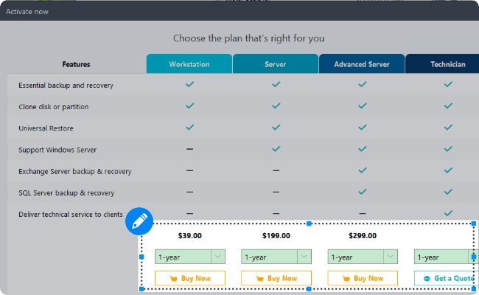Click the Workstation checkmark for Essential backup and recovery
479x295 pixels.
tap(189, 85)
